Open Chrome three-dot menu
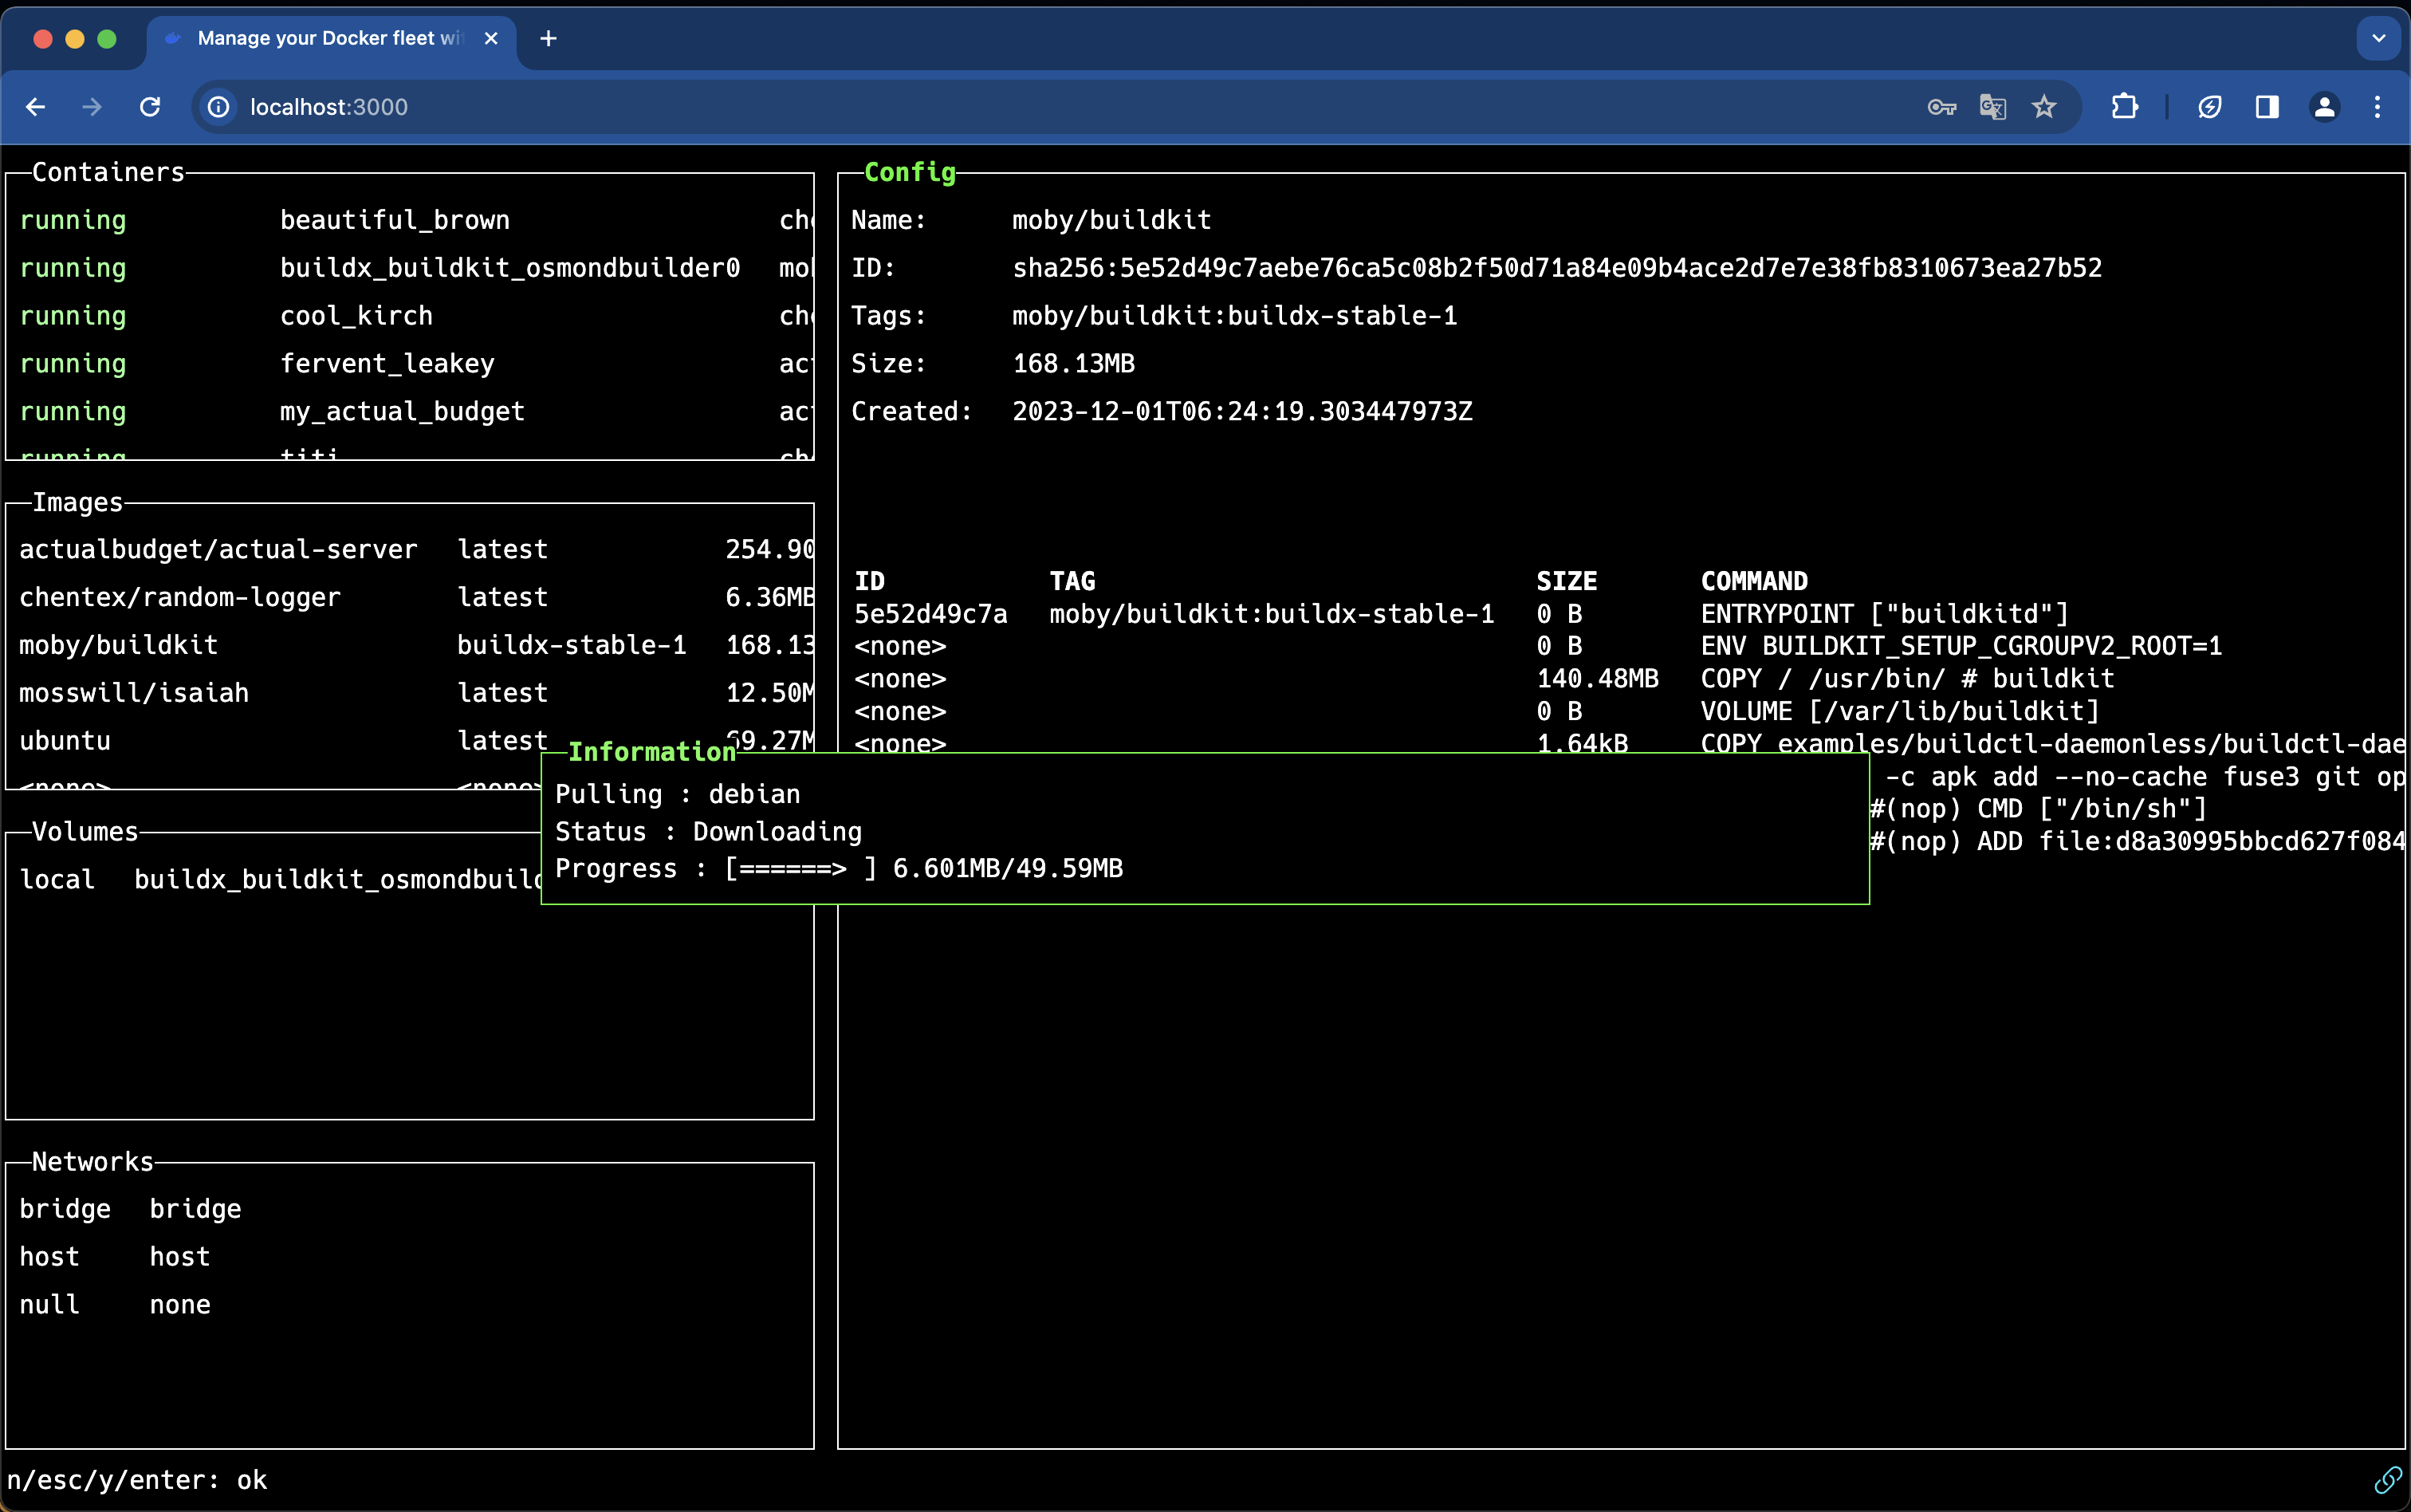2411x1512 pixels. pyautogui.click(x=2377, y=107)
